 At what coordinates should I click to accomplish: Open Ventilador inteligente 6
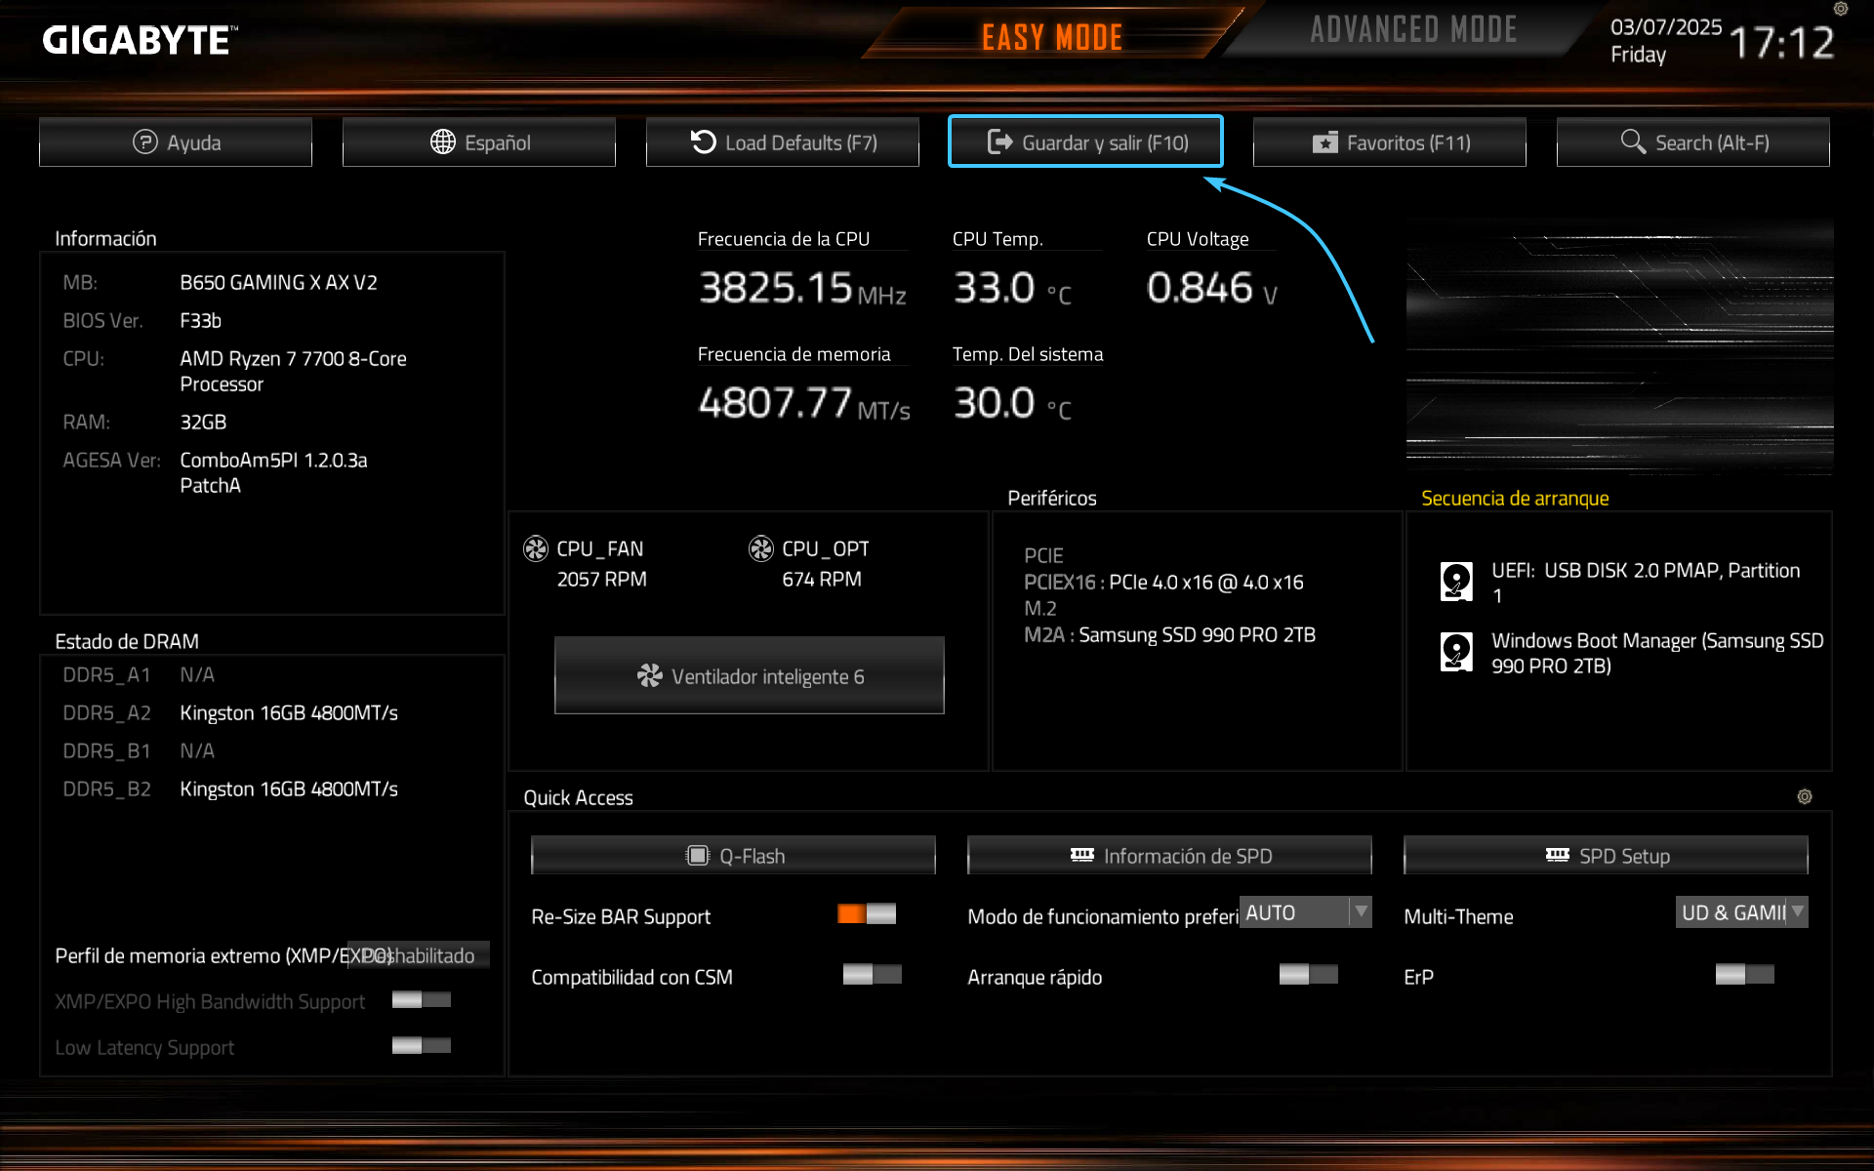[750, 675]
